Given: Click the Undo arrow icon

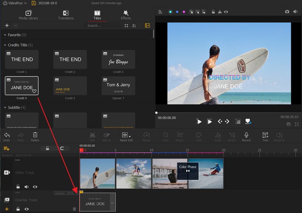Looking at the screenshot, I should point(7,135).
